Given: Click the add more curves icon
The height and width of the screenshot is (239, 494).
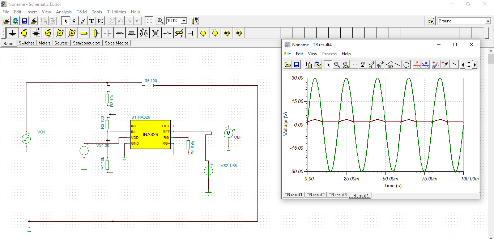Looking at the screenshot, I should point(436,65).
